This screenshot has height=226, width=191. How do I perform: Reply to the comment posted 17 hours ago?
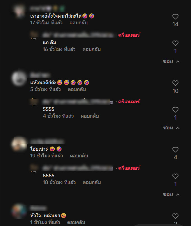tap(79, 23)
